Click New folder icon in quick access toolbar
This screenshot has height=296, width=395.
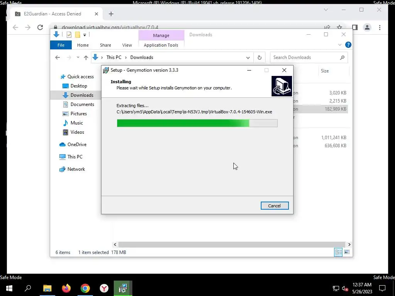coord(78,35)
